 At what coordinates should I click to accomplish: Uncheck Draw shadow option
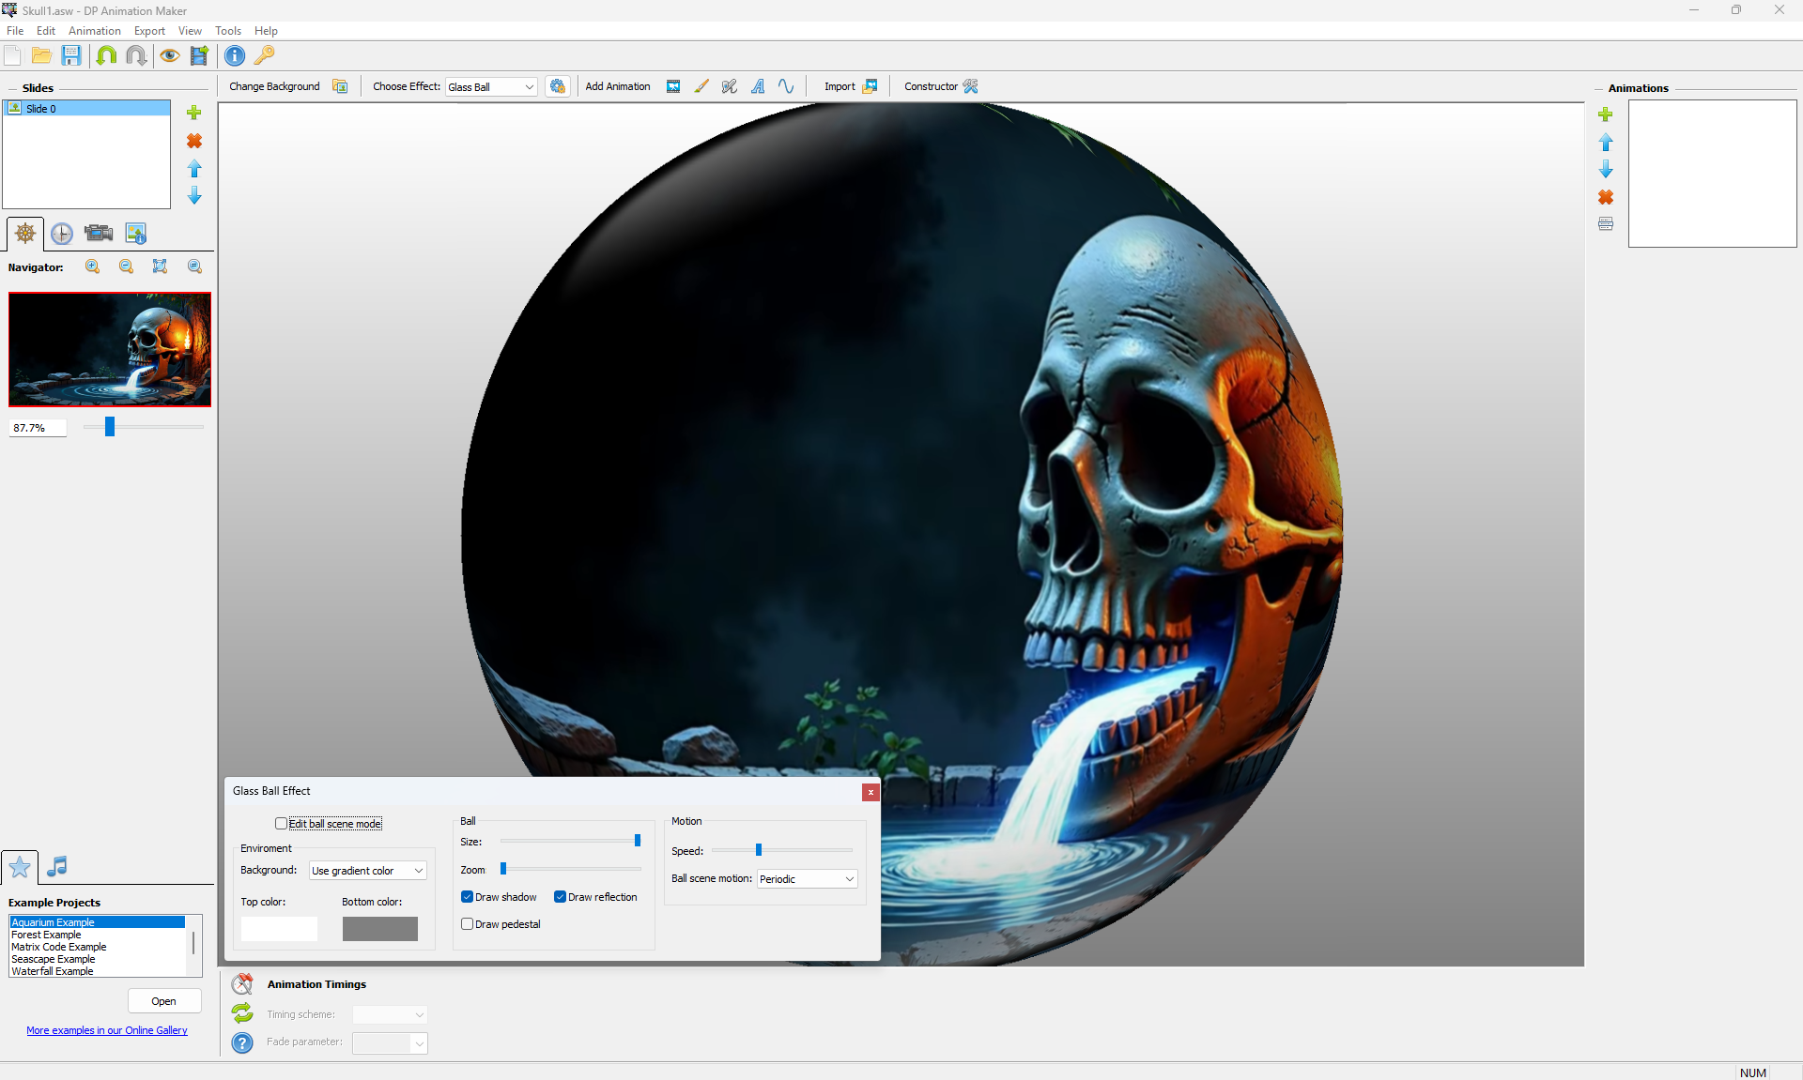pyautogui.click(x=467, y=897)
